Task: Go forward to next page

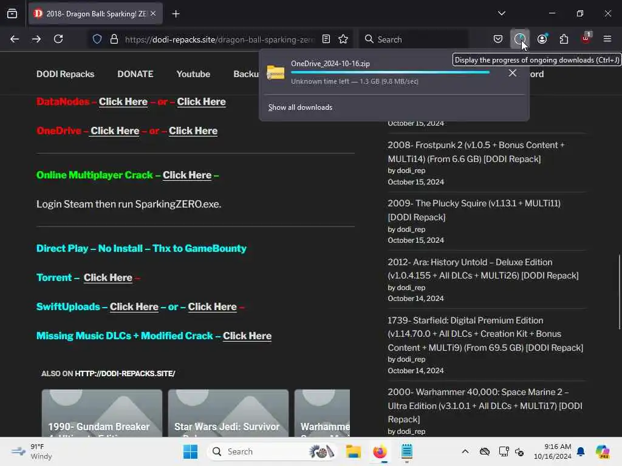Action: [x=36, y=39]
